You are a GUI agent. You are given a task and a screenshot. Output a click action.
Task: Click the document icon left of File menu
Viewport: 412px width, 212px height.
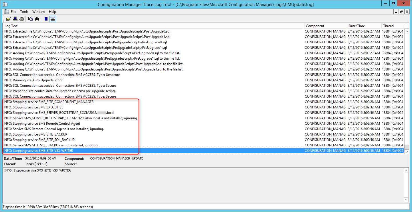(x=6, y=12)
